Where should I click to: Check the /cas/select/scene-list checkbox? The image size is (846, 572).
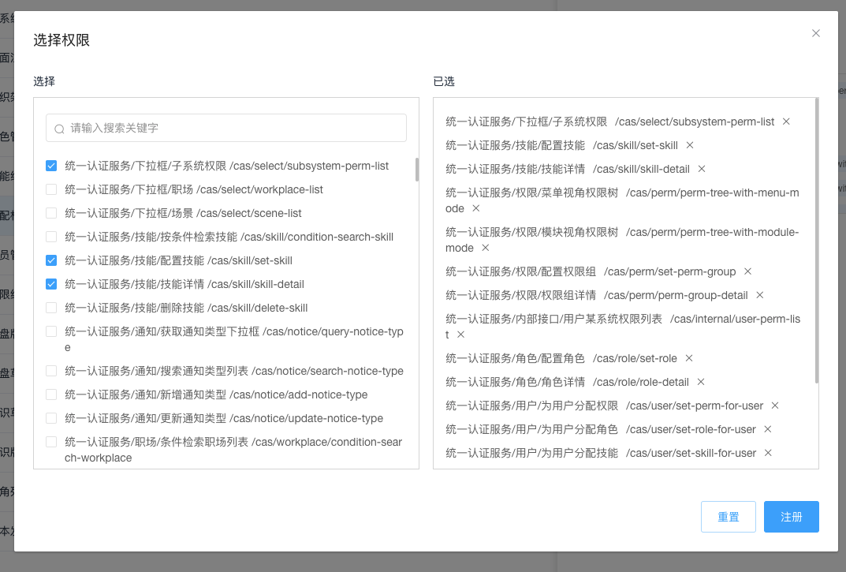pos(51,213)
